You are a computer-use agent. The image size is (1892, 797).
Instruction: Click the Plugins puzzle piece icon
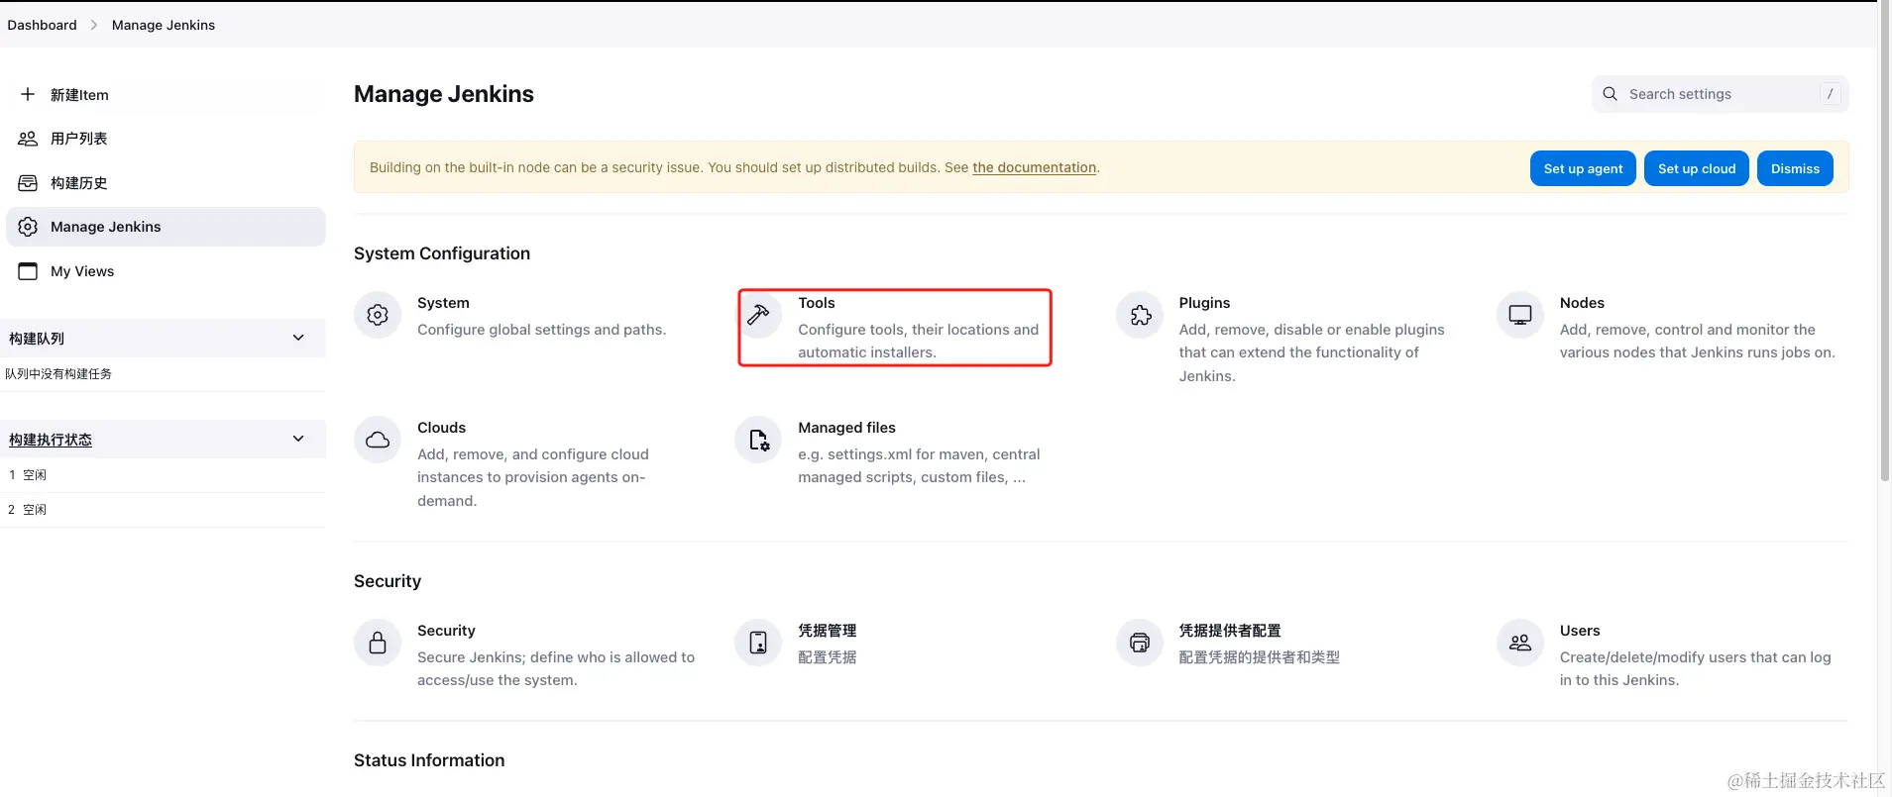point(1140,315)
